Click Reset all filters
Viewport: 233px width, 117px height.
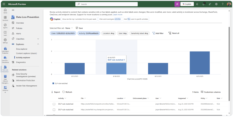[x=174, y=33]
